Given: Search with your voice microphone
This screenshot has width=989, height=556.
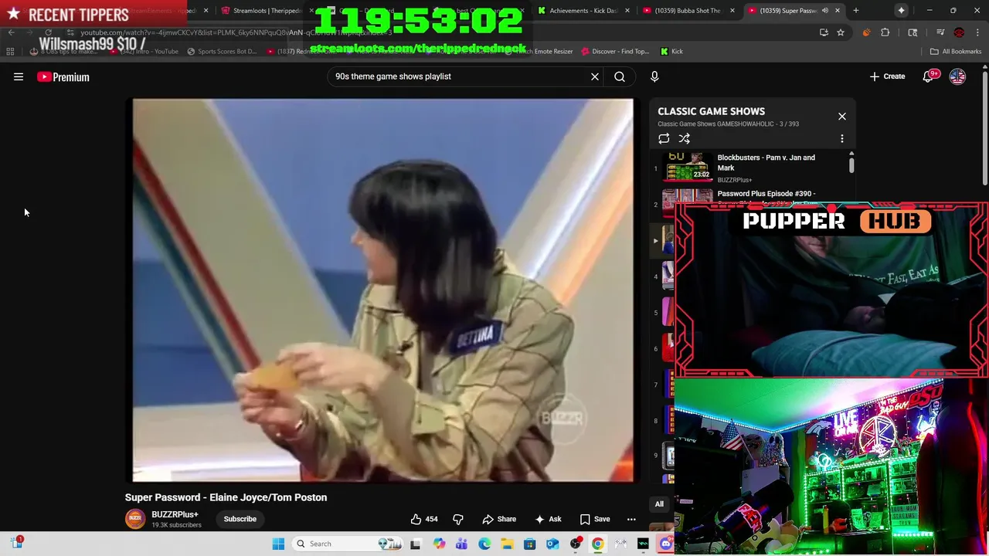Looking at the screenshot, I should point(654,76).
